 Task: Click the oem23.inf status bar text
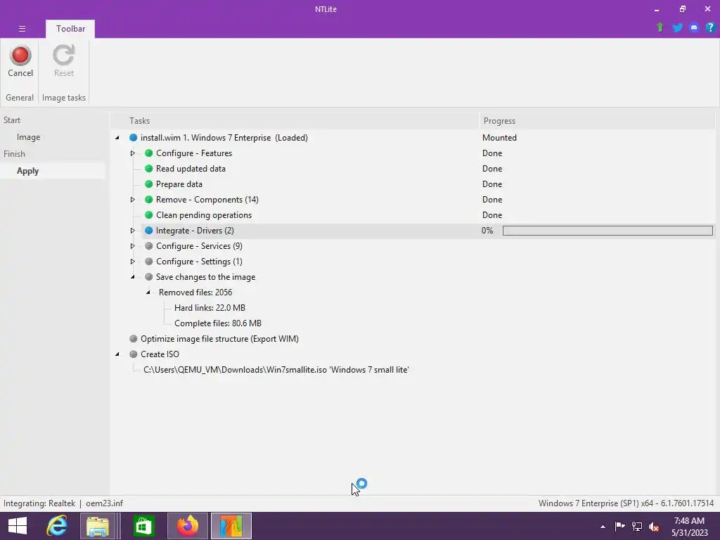tap(104, 503)
